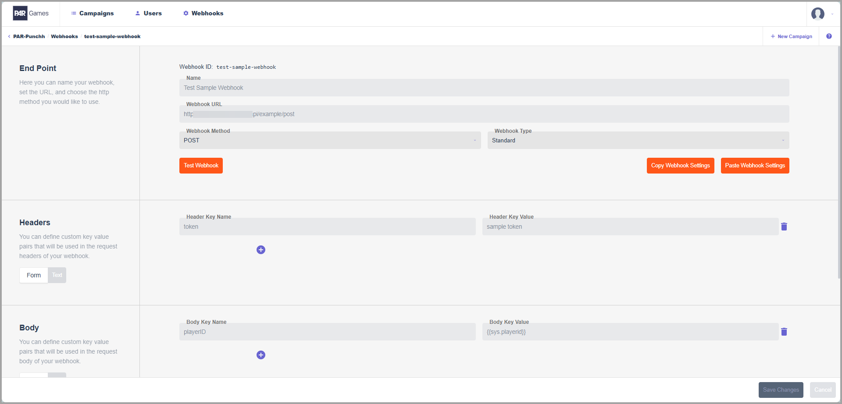The height and width of the screenshot is (404, 842).
Task: Expand the account dropdown arrow
Action: click(x=832, y=14)
